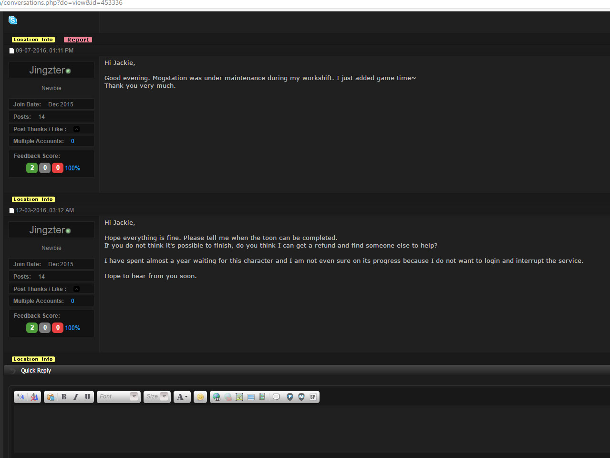
Task: Click the SP spoiler toolbar icon
Action: [313, 397]
